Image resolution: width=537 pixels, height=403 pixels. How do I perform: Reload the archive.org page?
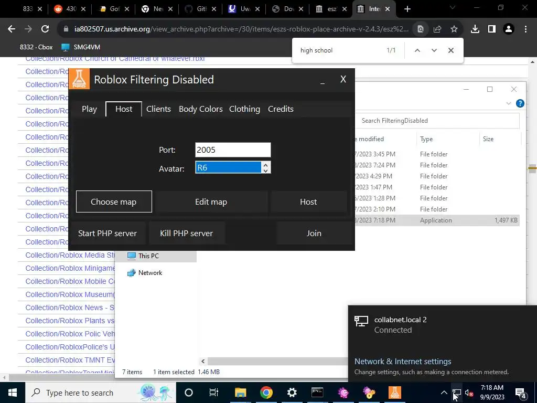[45, 29]
